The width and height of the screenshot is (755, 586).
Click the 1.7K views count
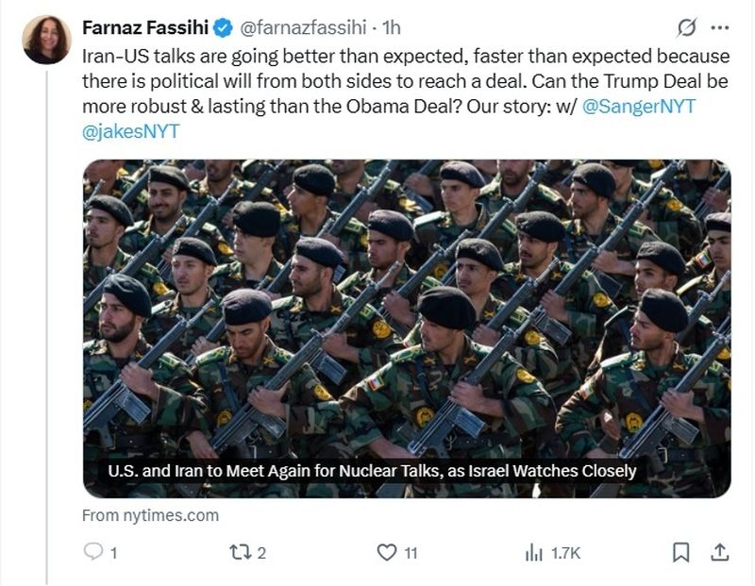point(565,552)
